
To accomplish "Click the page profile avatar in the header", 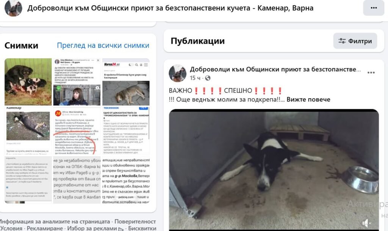I will pyautogui.click(x=13, y=8).
